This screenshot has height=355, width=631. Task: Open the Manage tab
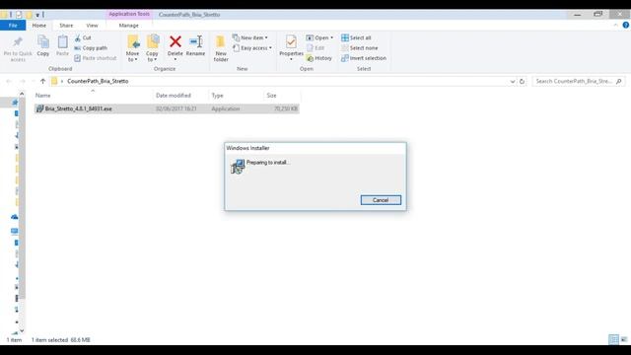129,26
